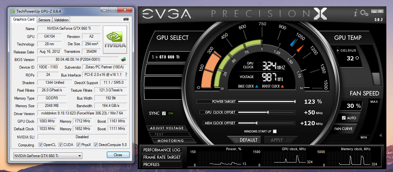This screenshot has width=393, height=172.
Task: Click the GPU-Z Close button
Action: [118, 155]
